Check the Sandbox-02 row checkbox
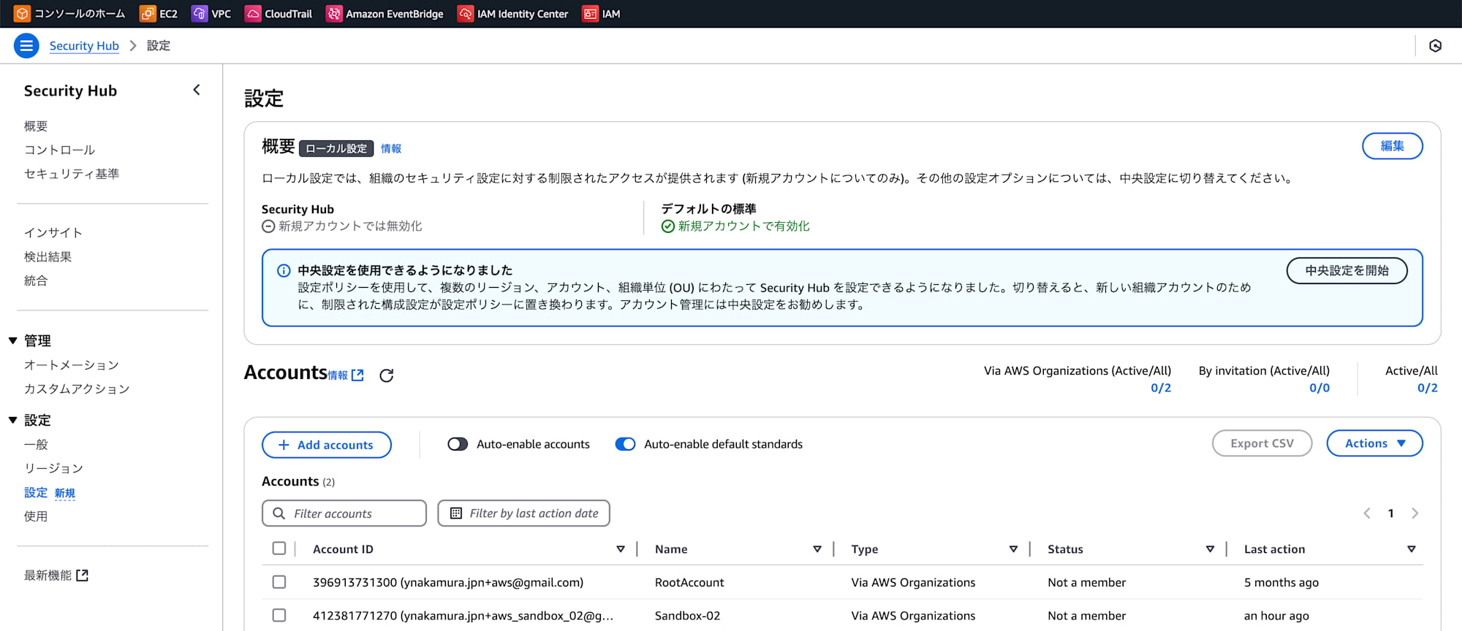Viewport: 1462px width, 631px height. (279, 616)
